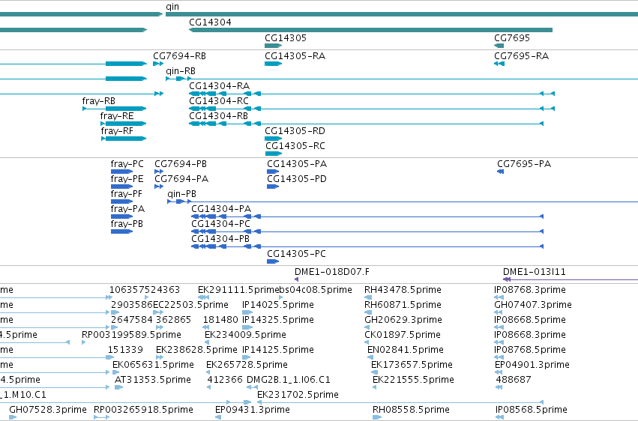Click EST label EP04901.3prime
638x421 pixels.
532,365
